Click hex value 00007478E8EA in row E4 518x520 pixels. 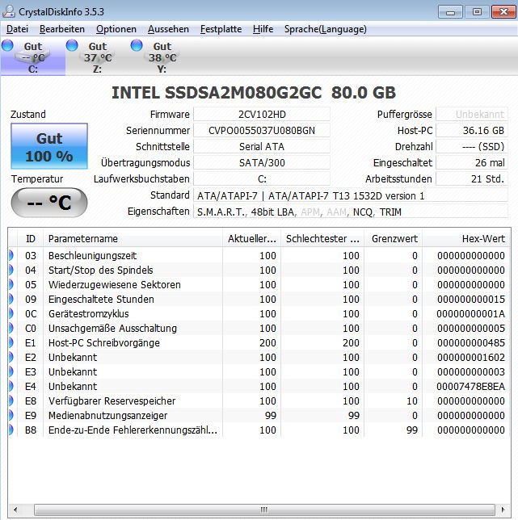coord(470,386)
